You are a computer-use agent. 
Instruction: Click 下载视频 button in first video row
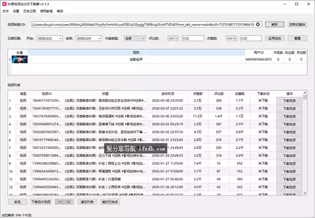click(x=289, y=100)
